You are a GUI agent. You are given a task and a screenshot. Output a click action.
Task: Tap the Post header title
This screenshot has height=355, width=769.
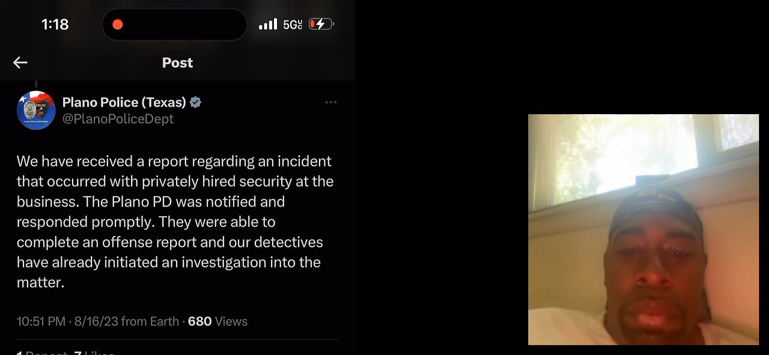pos(177,62)
